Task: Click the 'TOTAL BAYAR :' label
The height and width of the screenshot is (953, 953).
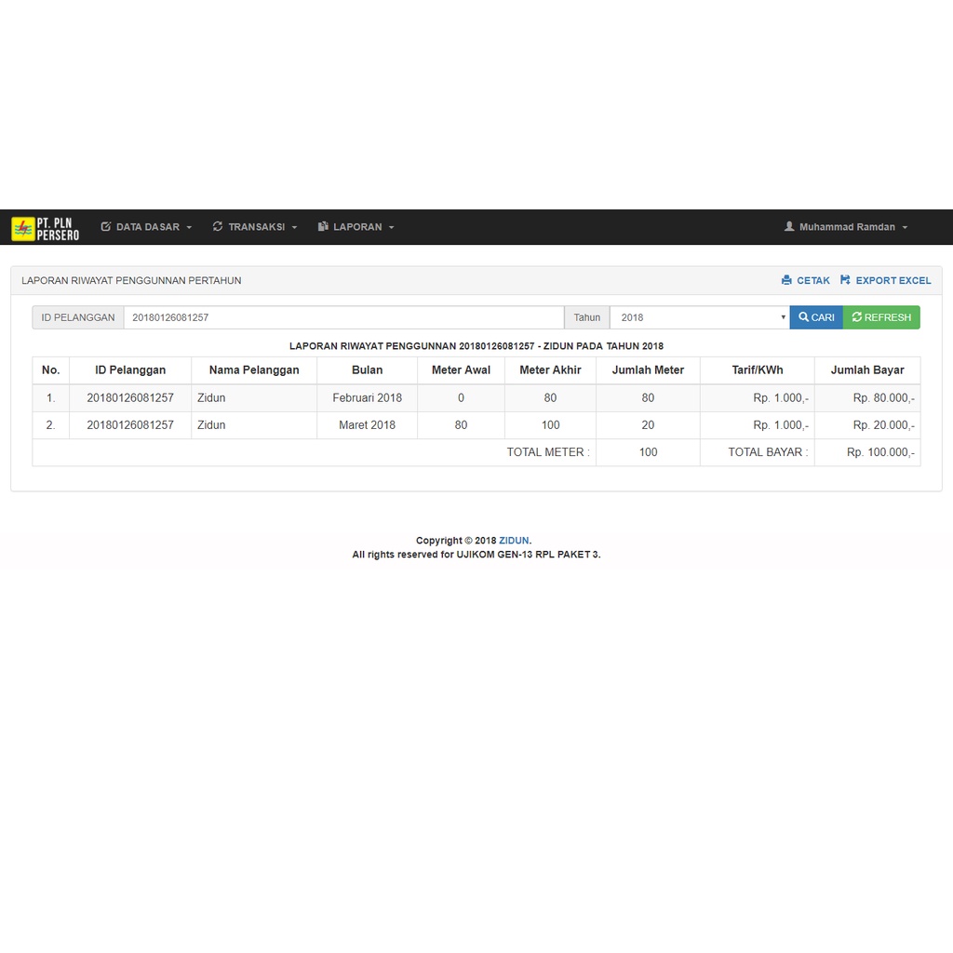Action: (x=768, y=452)
